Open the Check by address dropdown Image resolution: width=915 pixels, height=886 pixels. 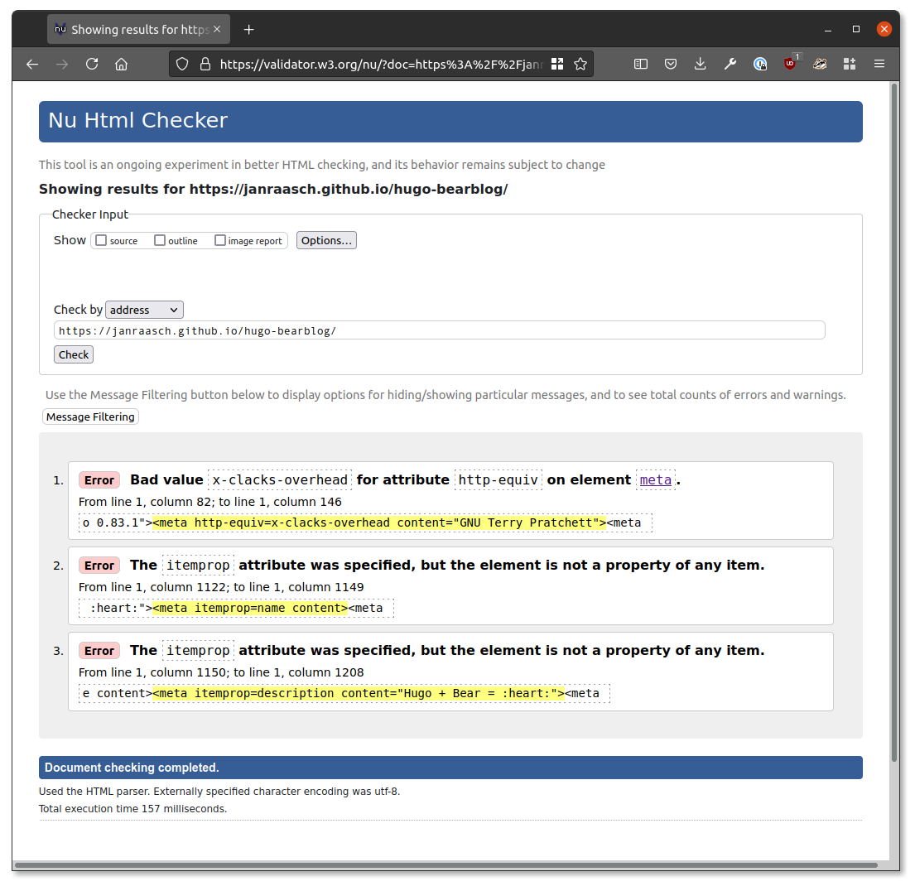tap(143, 309)
